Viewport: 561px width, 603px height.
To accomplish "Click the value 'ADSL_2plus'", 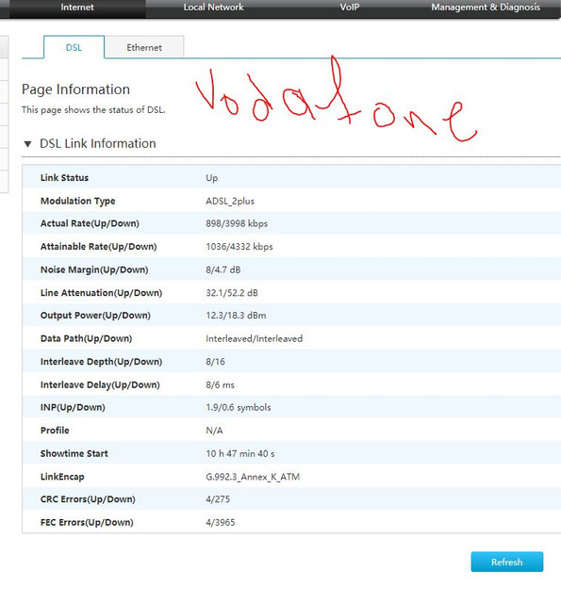I will [230, 201].
